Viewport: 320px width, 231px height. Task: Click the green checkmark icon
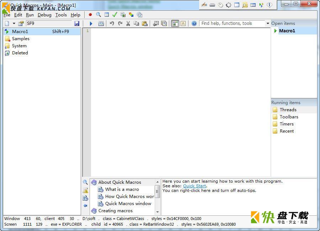tap(115, 15)
